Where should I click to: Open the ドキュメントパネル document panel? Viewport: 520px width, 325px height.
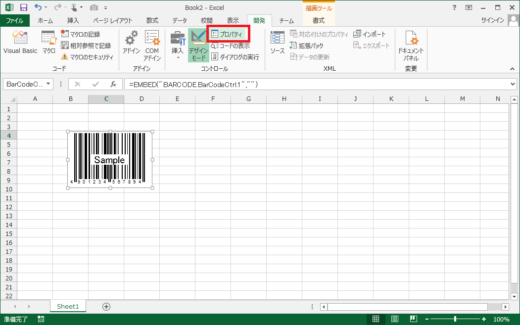[x=411, y=45]
